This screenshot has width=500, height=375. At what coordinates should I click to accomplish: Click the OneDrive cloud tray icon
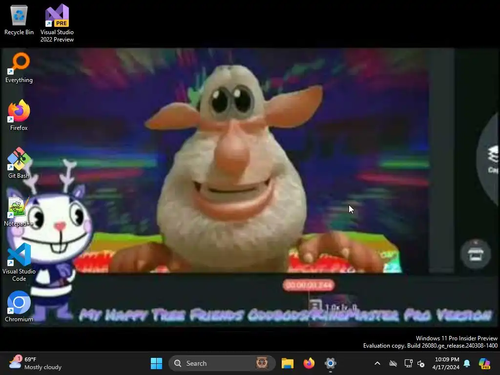coord(393,363)
